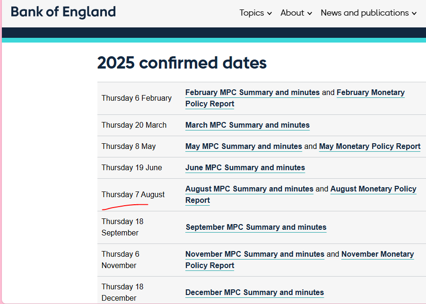
Task: Expand the Topics dropdown chevron
Action: point(270,14)
